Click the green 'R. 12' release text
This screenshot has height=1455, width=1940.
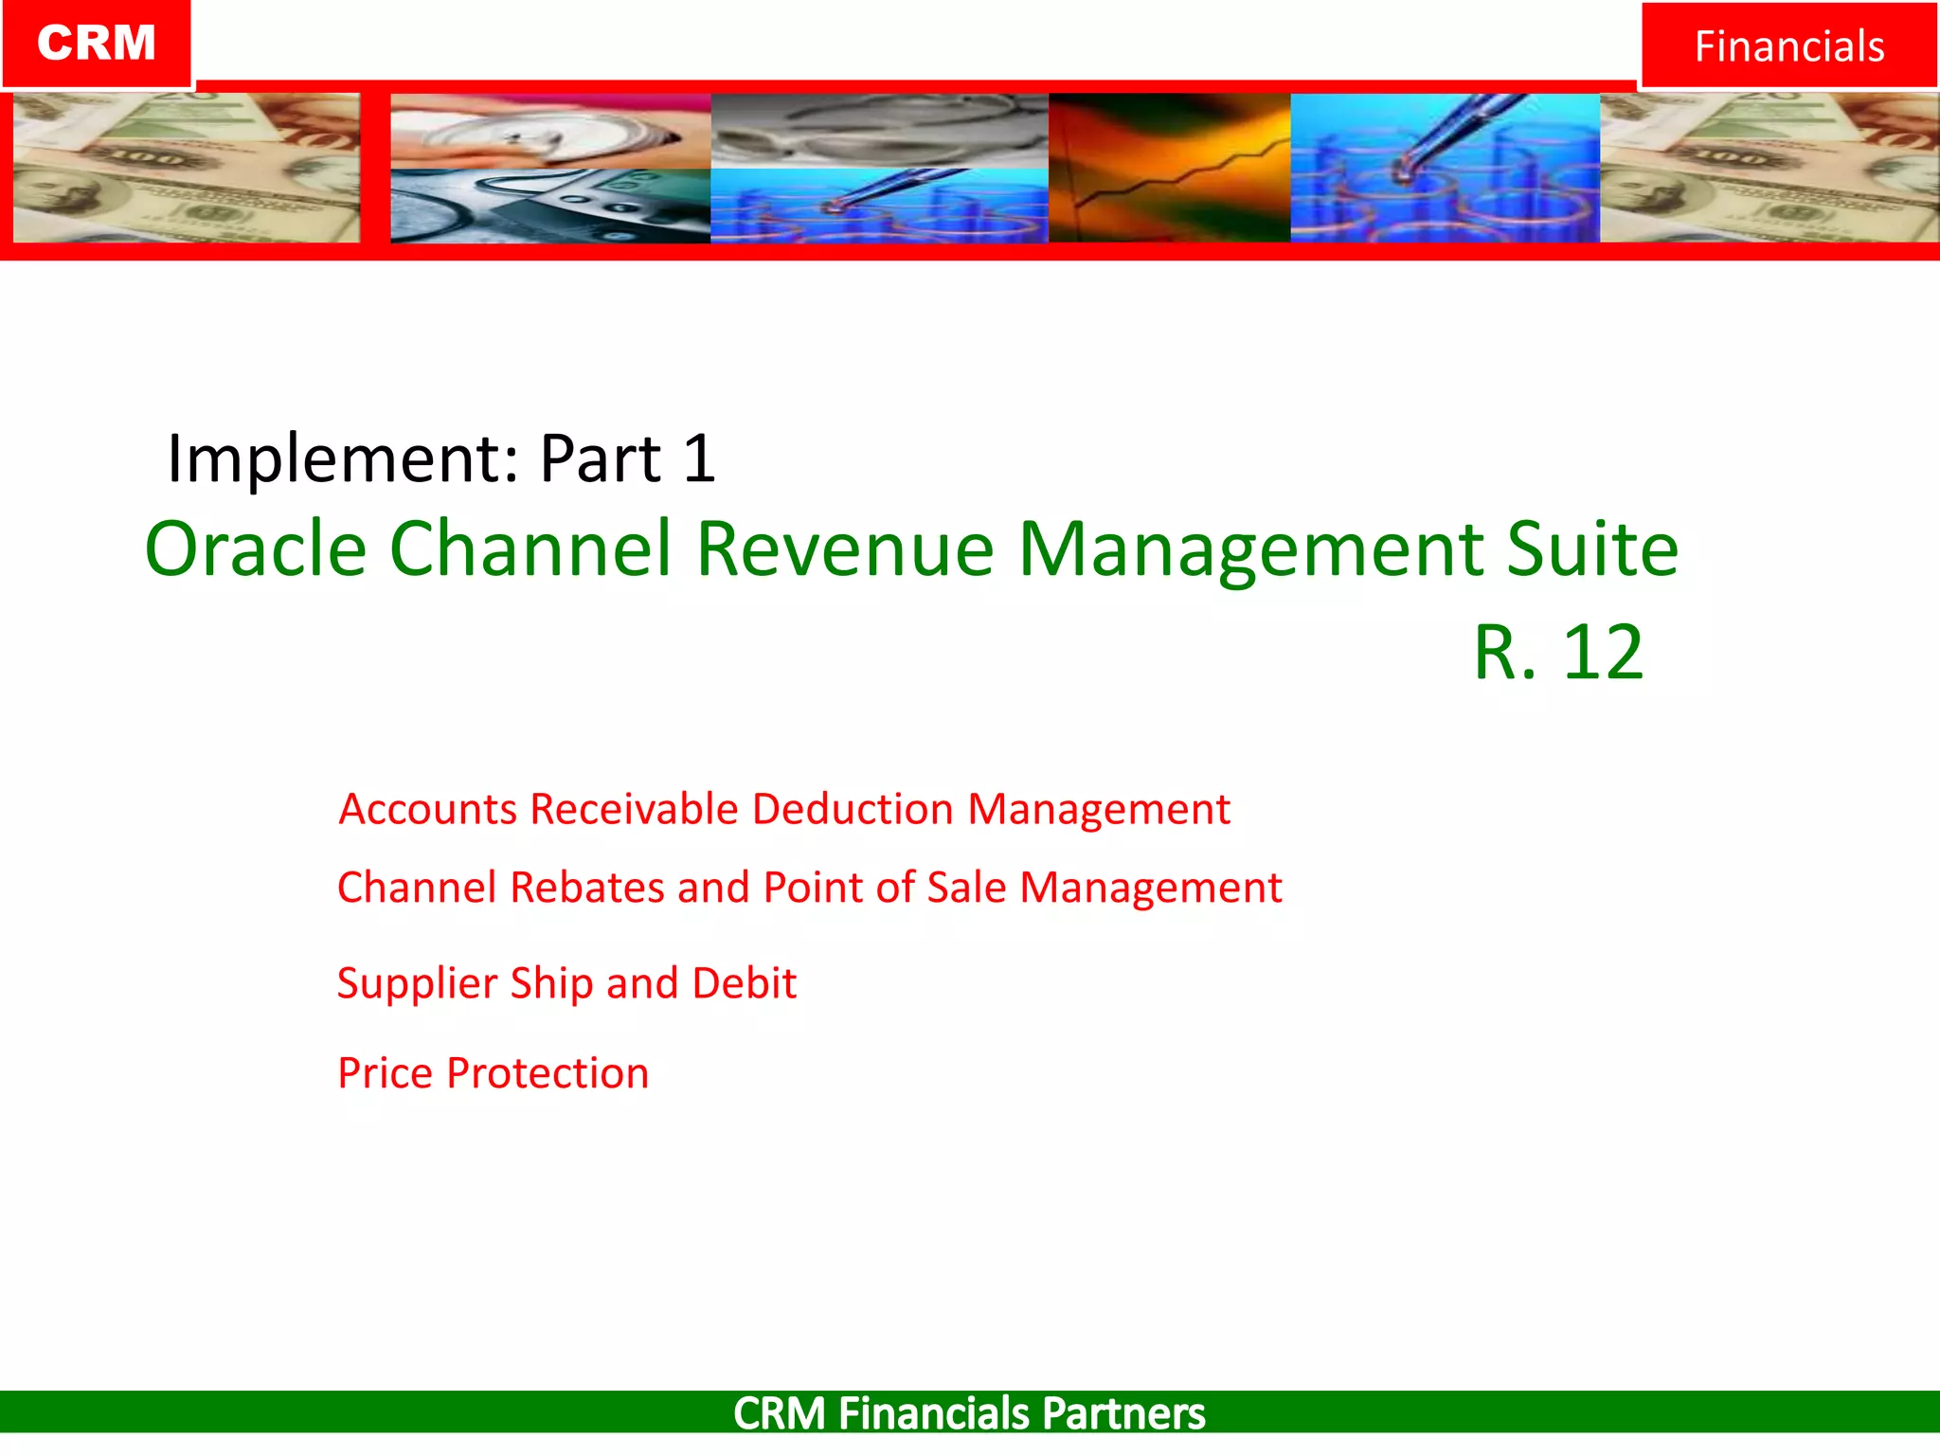[x=1558, y=653]
